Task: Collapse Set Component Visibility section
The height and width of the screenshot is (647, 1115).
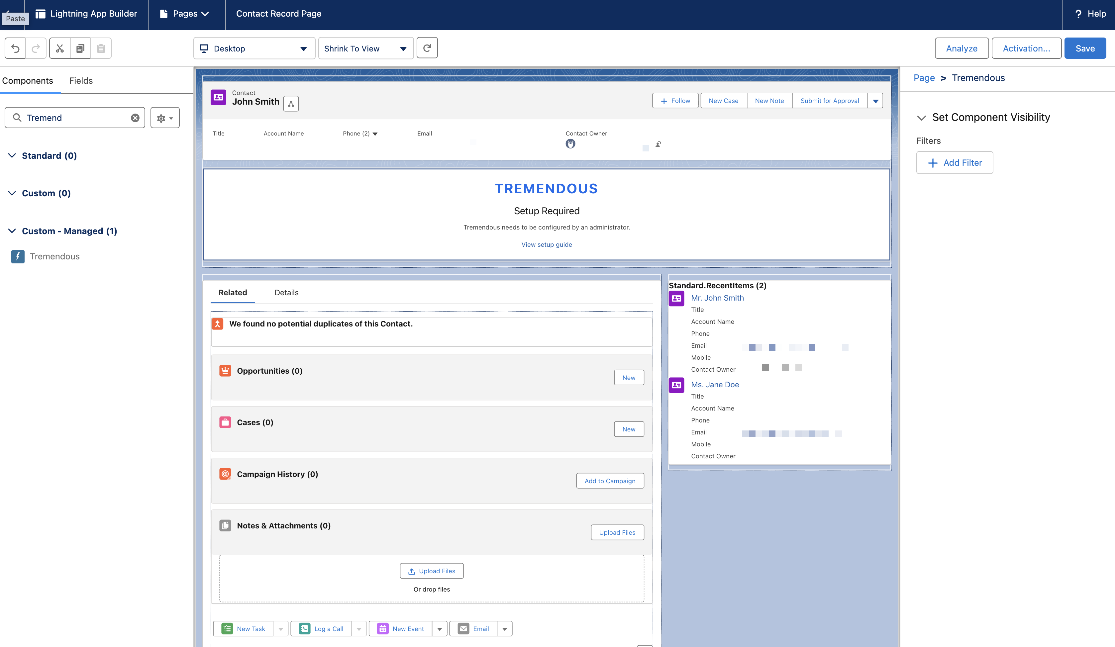Action: tap(921, 118)
